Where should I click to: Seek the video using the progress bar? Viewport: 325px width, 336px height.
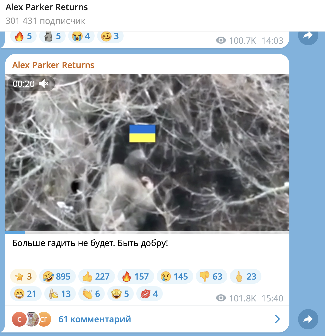[147, 232]
